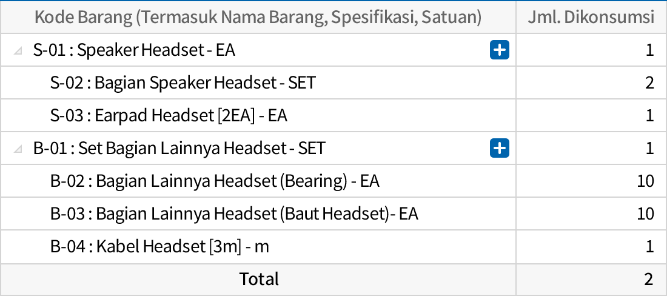Click the consumed quantity for B-02 Bearing
This screenshot has height=296, width=667.
(x=645, y=181)
